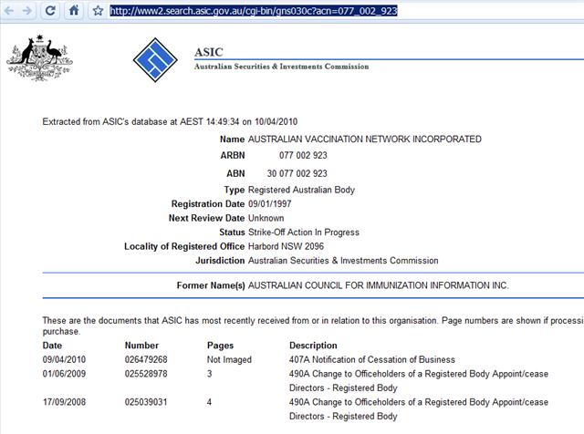
Task: Click the Description column header
Action: point(313,346)
